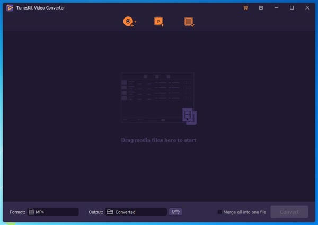The image size is (318, 225).
Task: Click the Convert button
Action: coord(289,212)
